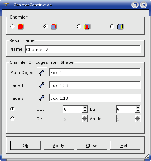Click the yellow-edged chamfer cube icon
Screen dimensions: 151x161
(120, 26)
